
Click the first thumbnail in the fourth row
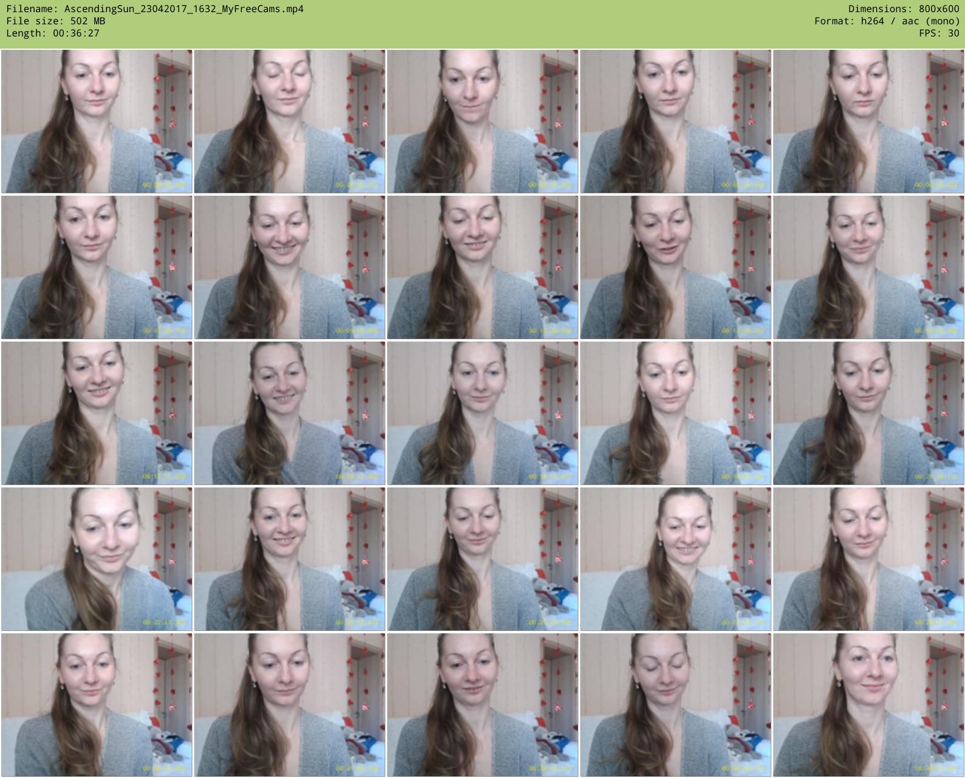click(x=97, y=559)
